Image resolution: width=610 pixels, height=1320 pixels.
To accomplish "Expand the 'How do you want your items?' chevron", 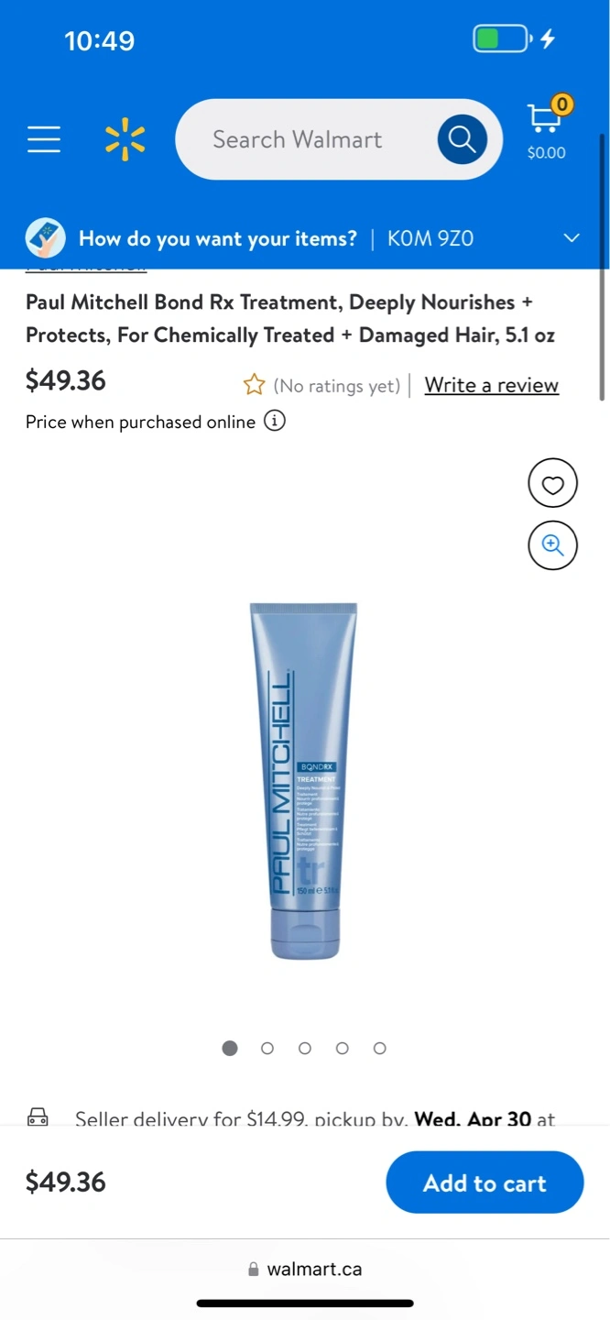I will click(x=572, y=238).
